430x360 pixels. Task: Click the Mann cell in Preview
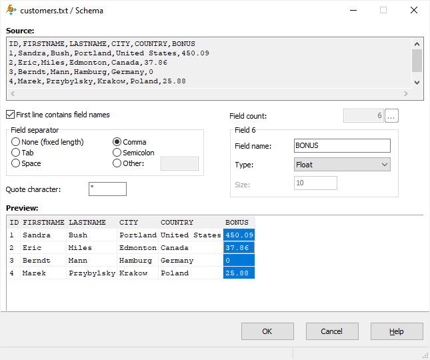tap(91, 260)
